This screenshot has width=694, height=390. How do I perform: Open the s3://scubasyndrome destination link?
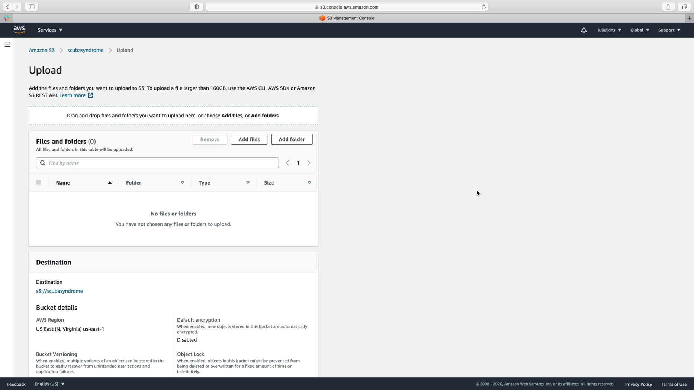click(x=60, y=291)
